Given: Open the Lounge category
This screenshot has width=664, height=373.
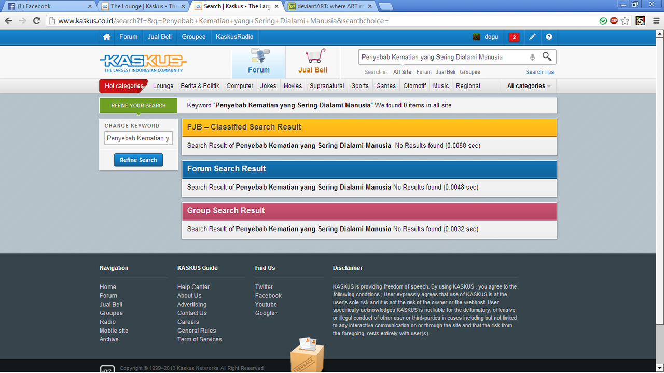Looking at the screenshot, I should pos(163,86).
